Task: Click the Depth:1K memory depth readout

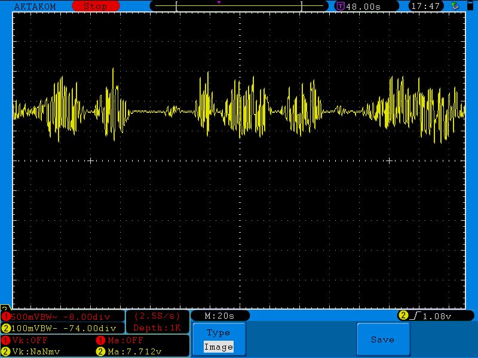Action: coord(157,328)
